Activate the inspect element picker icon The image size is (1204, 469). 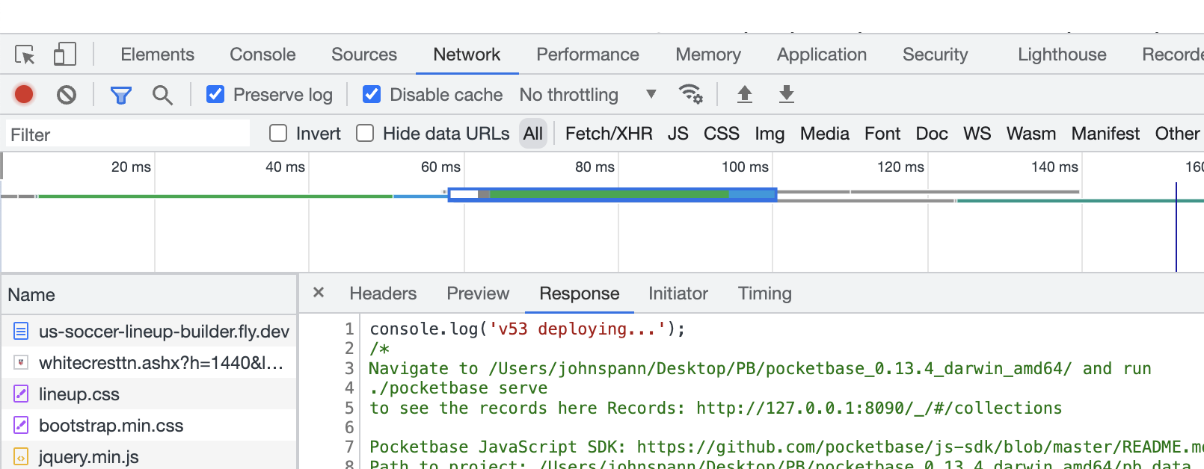(25, 55)
